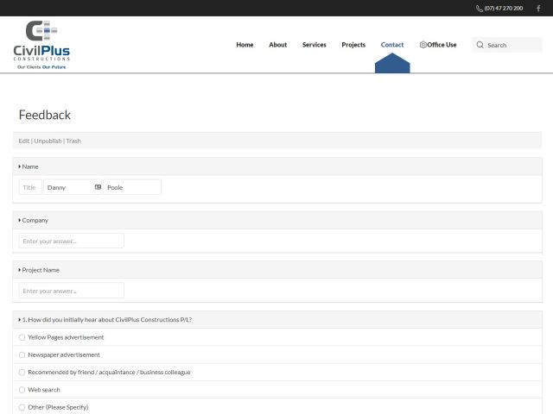Viewport: 553px width, 414px height.
Task: Click the Unpublish link
Action: click(48, 141)
